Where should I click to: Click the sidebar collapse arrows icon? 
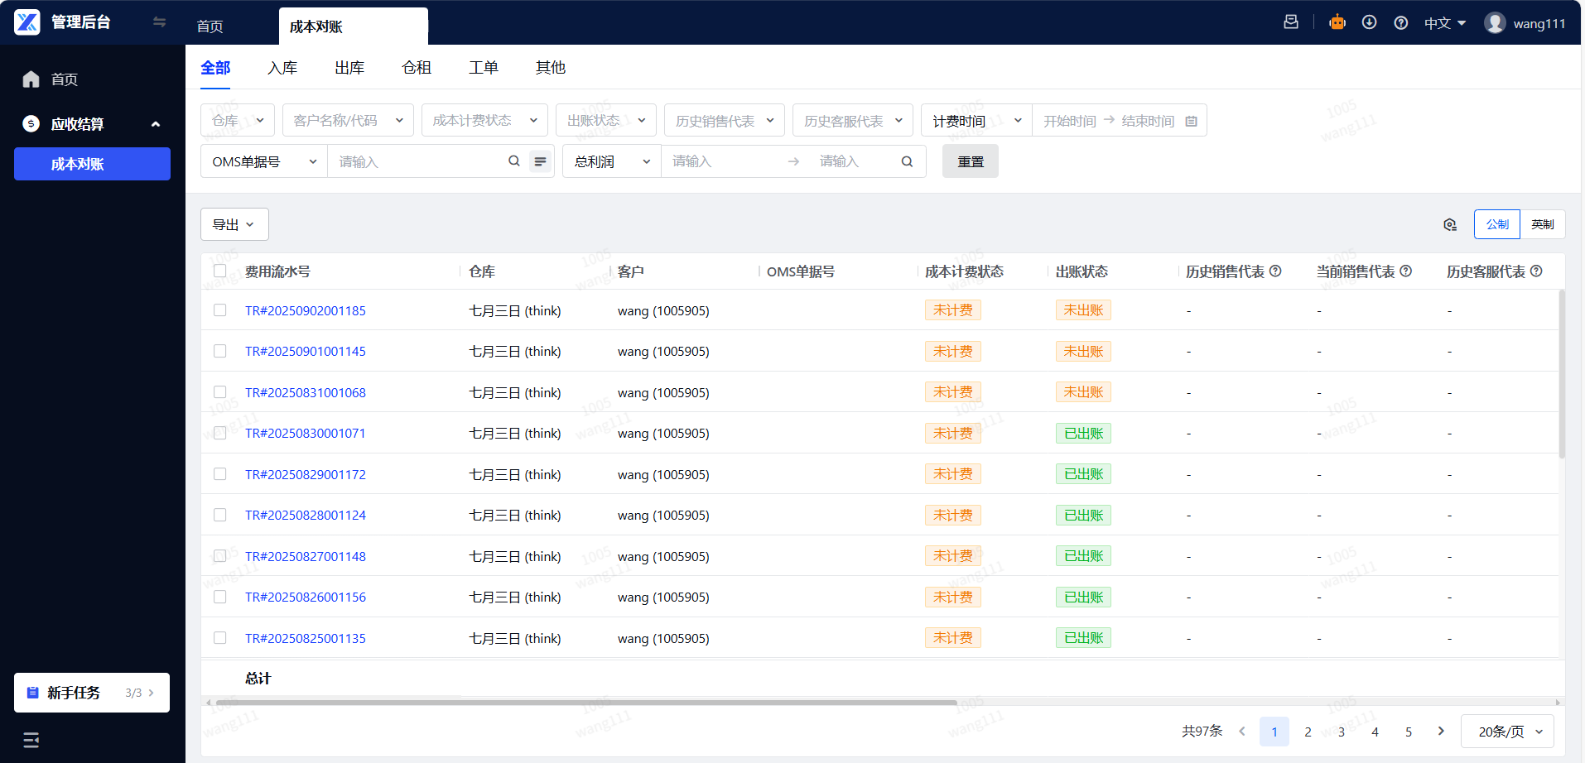click(159, 22)
